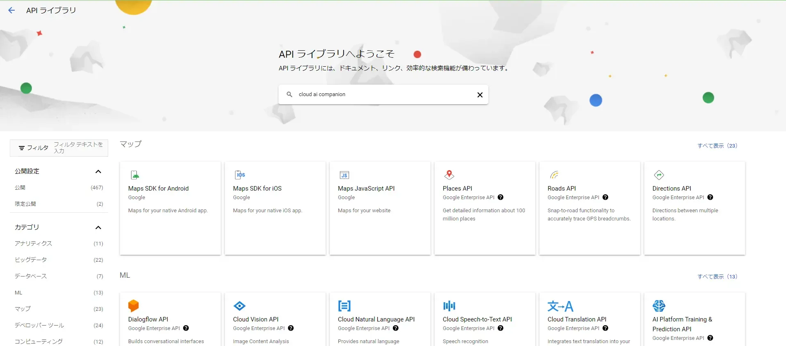Open the Directions API title
The height and width of the screenshot is (346, 786).
(x=672, y=189)
